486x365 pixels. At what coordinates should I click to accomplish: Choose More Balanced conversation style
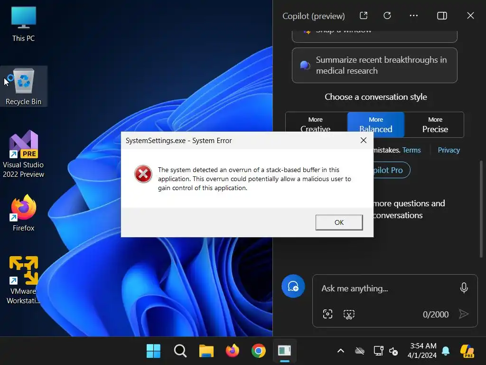[x=376, y=125]
